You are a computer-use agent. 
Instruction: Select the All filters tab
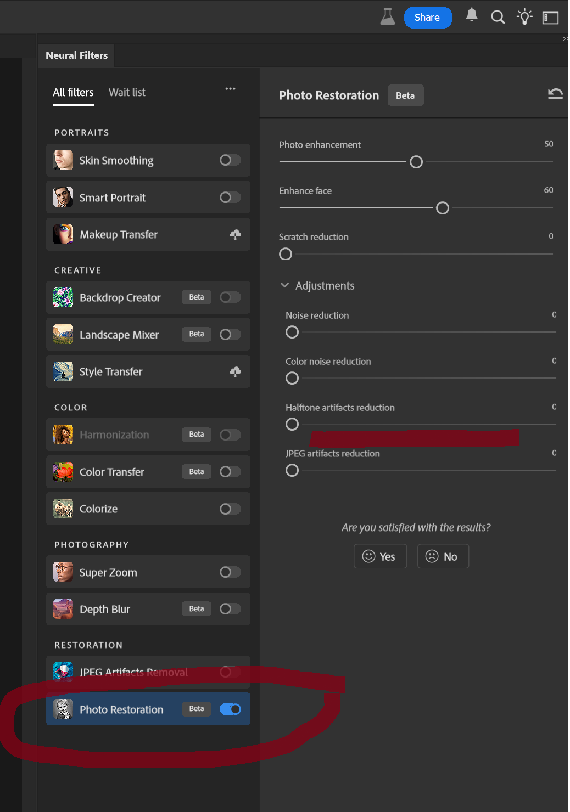tap(73, 93)
